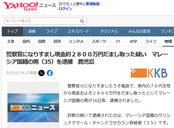
Task: Switch to the ライブ tab
Action: pyautogui.click(x=51, y=31)
